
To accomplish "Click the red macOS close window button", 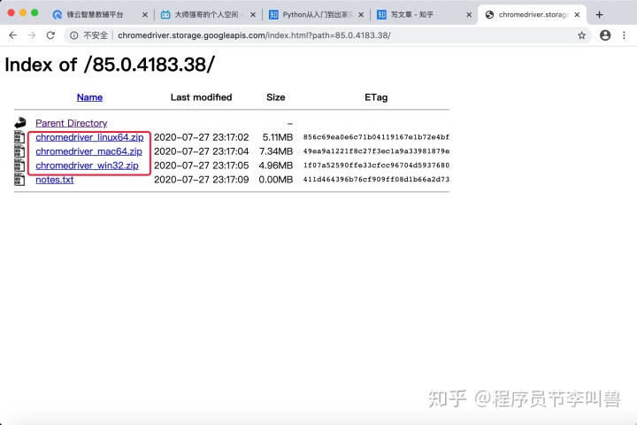I will [x=11, y=12].
